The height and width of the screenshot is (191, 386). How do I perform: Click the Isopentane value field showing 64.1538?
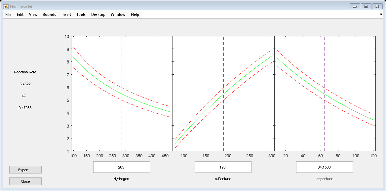(324, 167)
